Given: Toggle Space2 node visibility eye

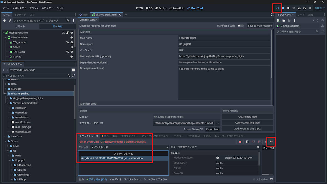Looking at the screenshot, I should [72, 56].
